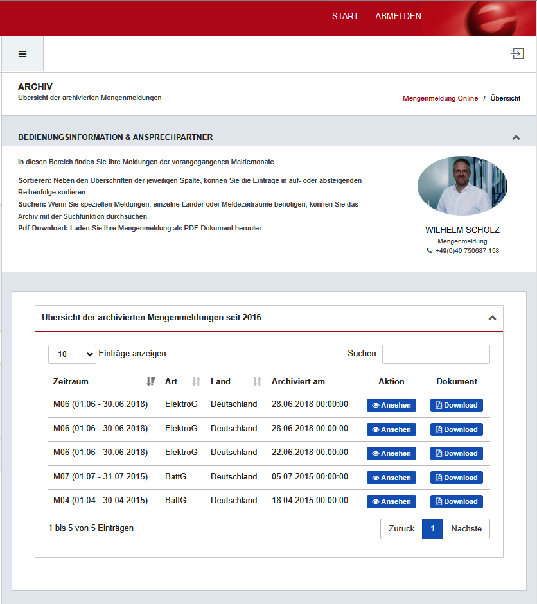Click Ansehen in the second 28.06.2018 row
Viewport: 537px width, 604px height.
click(391, 429)
